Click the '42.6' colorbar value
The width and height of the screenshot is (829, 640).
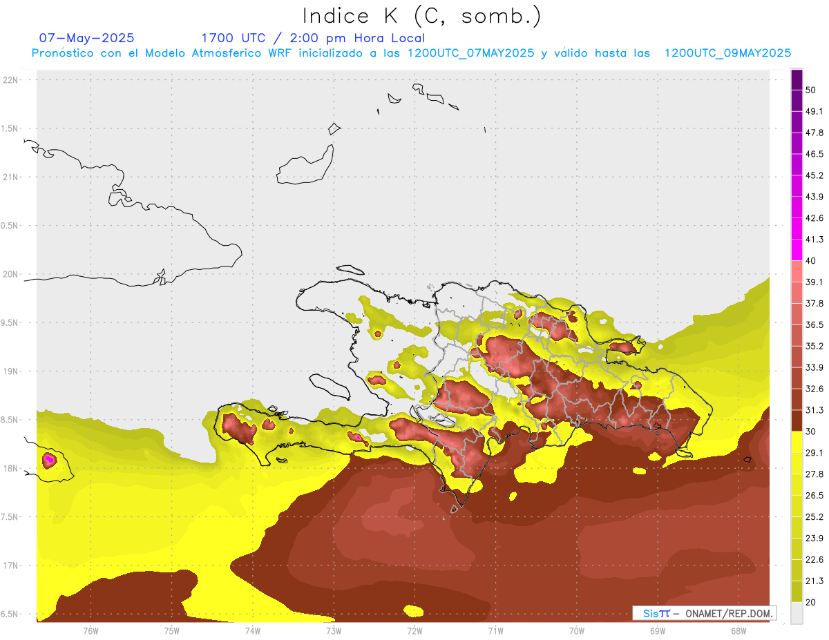[x=814, y=218]
